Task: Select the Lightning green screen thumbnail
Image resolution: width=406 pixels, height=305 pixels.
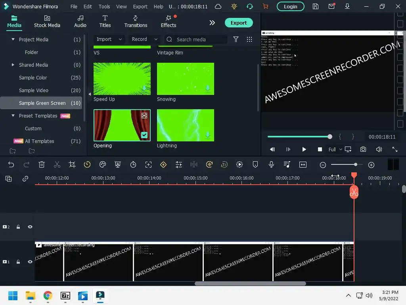Action: tap(186, 125)
